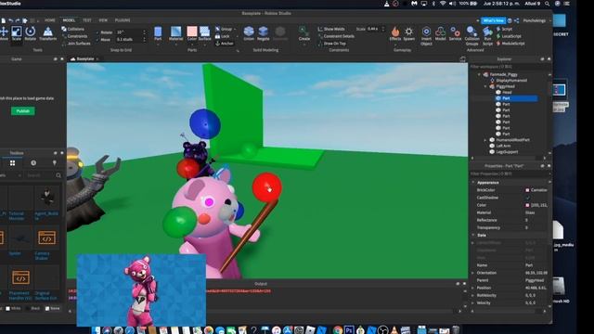Select the Scale tool
This screenshot has width=594, height=334.
point(17,33)
